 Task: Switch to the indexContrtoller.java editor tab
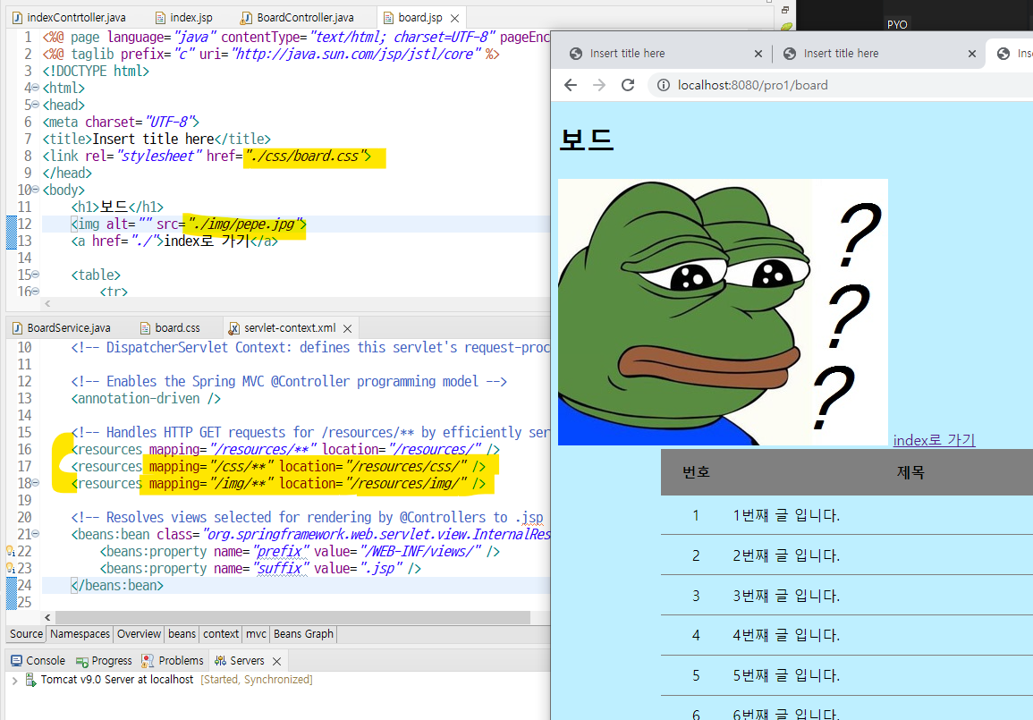[69, 18]
